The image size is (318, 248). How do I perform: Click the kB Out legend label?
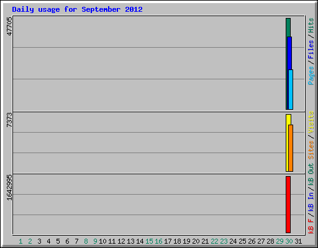[311, 174]
